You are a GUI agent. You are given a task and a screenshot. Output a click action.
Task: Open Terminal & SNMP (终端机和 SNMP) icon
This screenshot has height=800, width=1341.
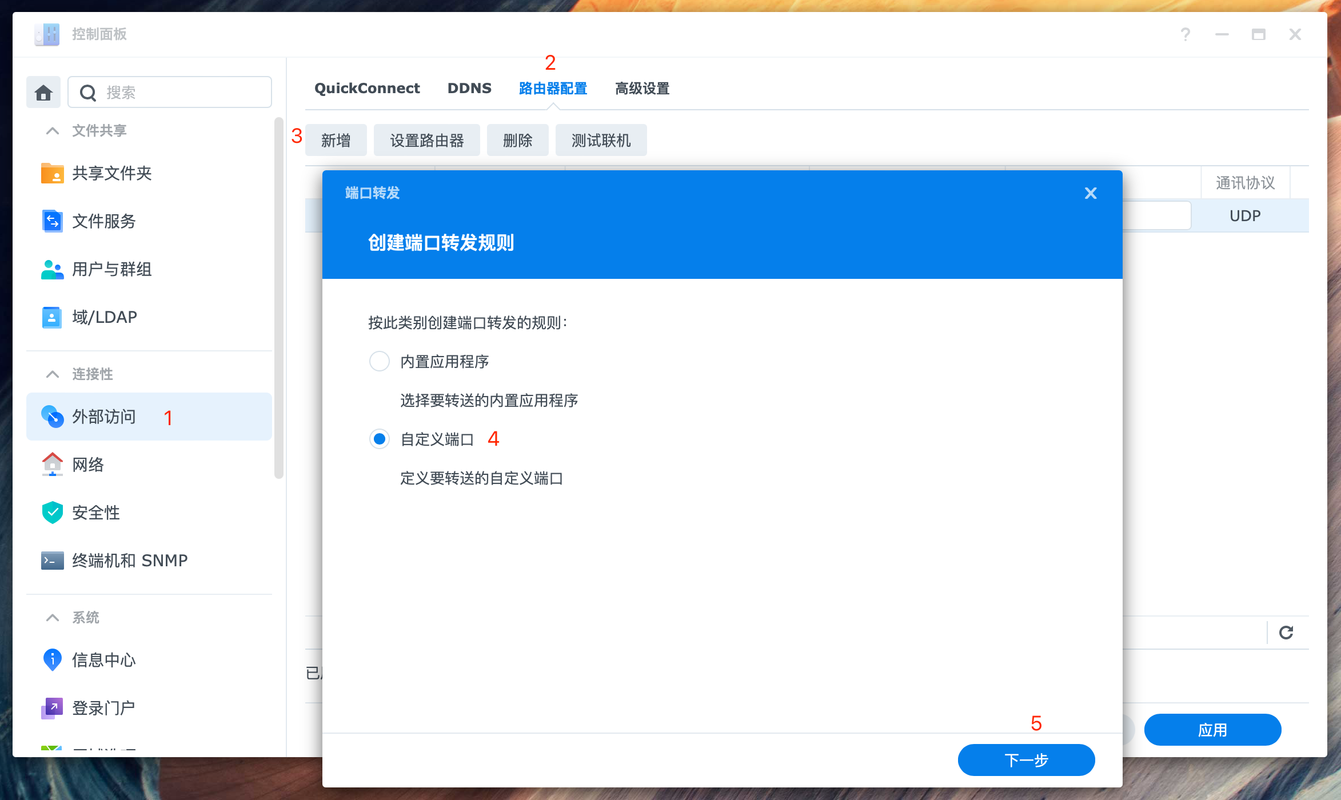(52, 561)
